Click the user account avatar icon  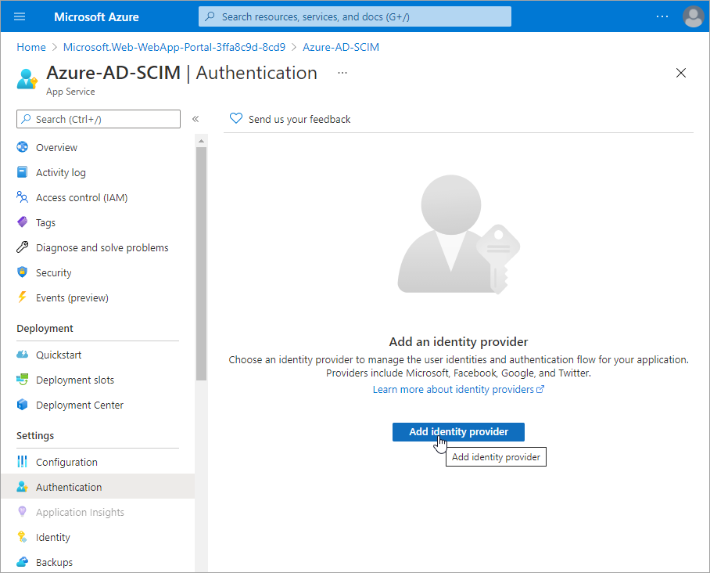(x=693, y=16)
